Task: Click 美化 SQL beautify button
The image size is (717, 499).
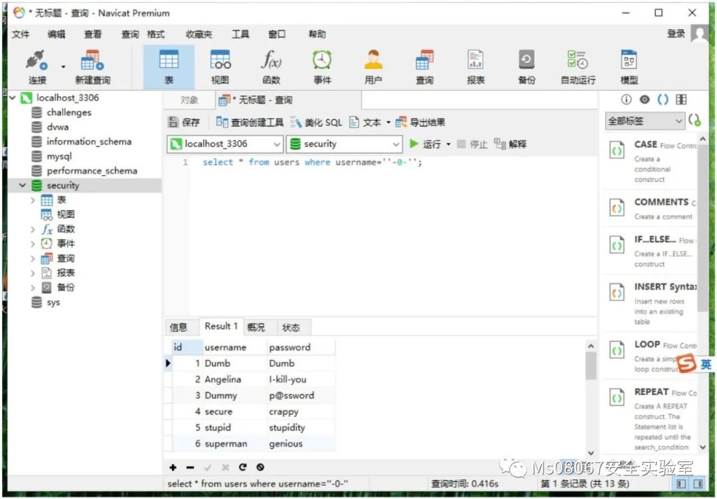Action: pyautogui.click(x=317, y=122)
